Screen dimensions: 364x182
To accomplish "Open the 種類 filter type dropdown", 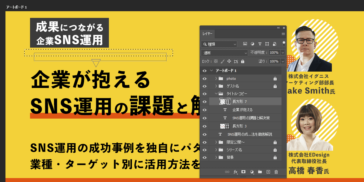I will click(219, 44).
